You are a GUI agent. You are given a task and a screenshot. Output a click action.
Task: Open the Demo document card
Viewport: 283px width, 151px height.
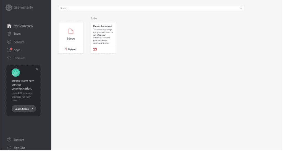[x=103, y=38]
